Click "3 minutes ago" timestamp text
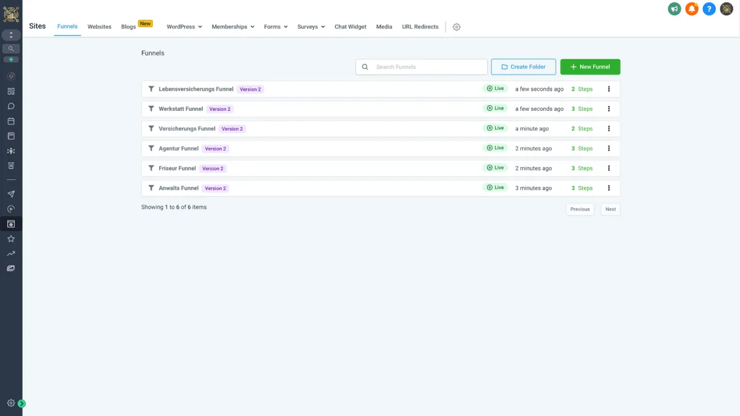This screenshot has height=416, width=740. click(x=533, y=187)
